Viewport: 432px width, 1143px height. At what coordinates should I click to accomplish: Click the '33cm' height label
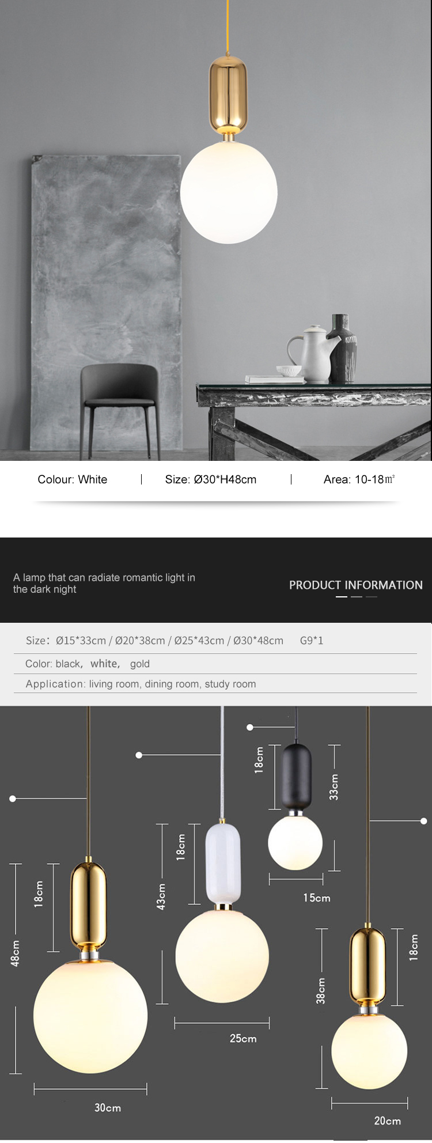[x=334, y=787]
